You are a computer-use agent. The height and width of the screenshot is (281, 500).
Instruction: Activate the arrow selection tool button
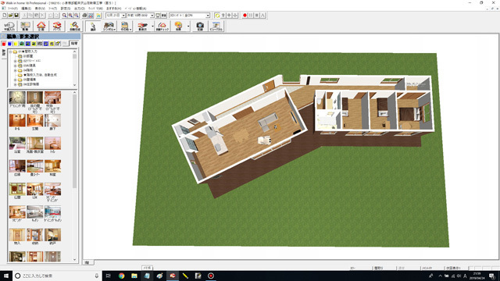(93, 26)
